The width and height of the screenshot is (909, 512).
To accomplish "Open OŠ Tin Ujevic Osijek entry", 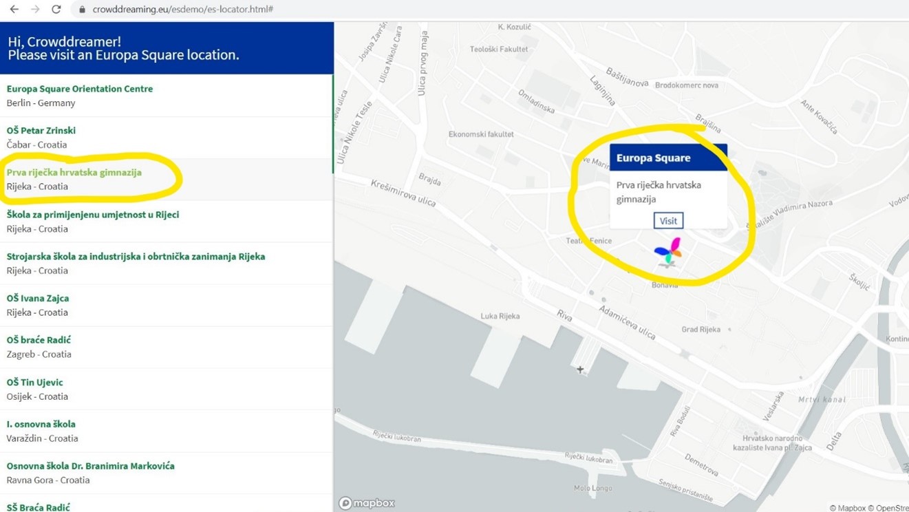I will [34, 383].
